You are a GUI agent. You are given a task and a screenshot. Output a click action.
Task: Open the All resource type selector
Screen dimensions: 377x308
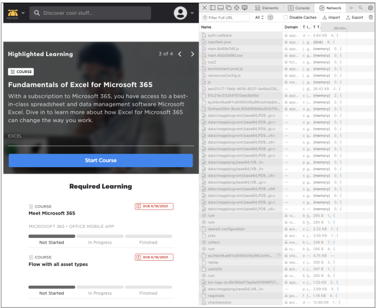tap(259, 18)
